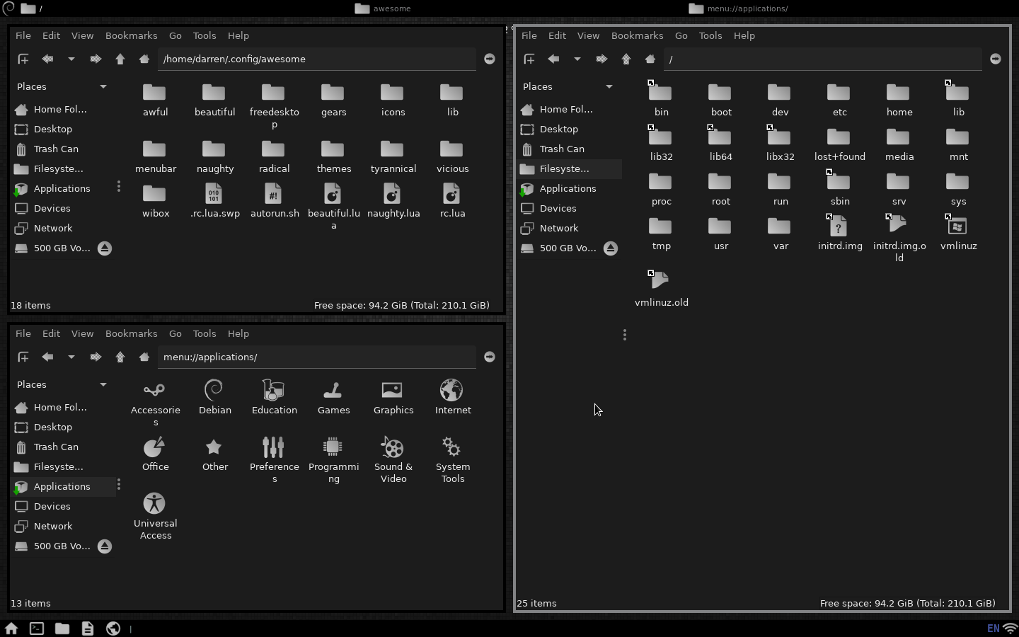Click EN keyboard layout indicator
Screen dimensions: 1019x637
(994, 629)
